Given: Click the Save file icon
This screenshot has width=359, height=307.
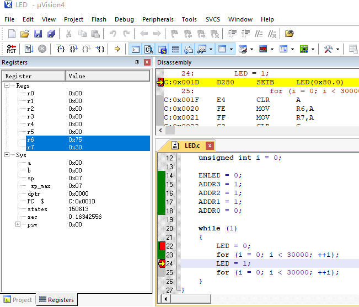Looking at the screenshot, I should tap(38, 34).
